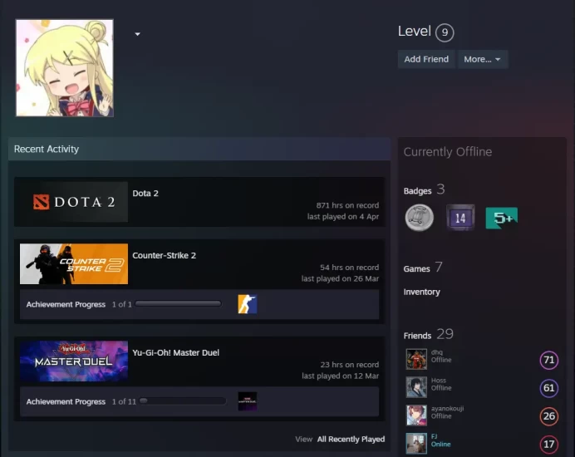
Task: Open the Badges section link
Action: click(x=424, y=190)
